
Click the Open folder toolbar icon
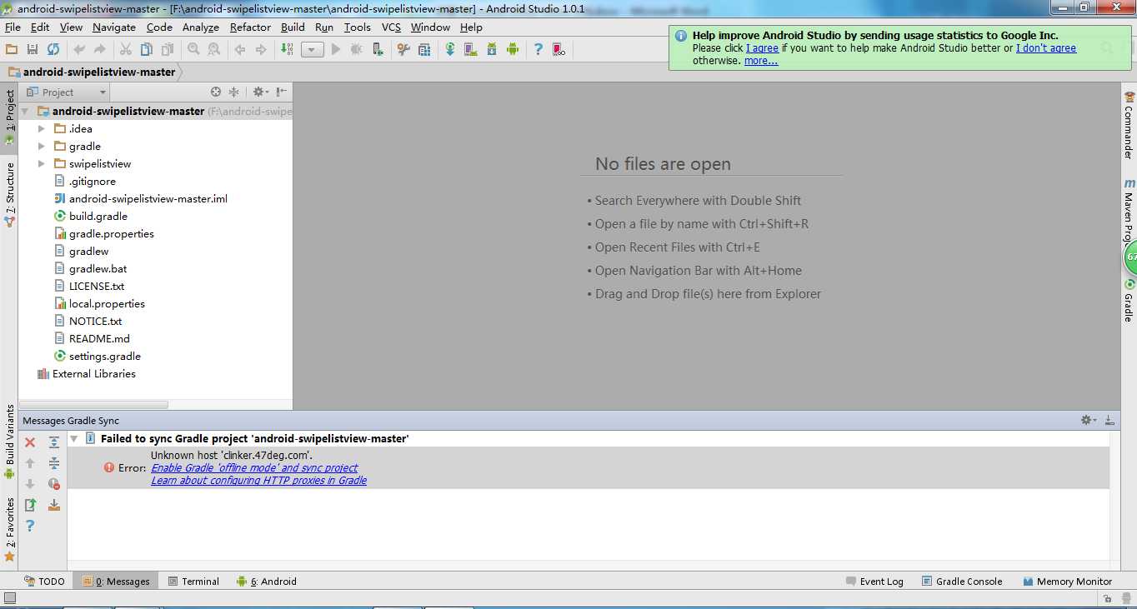click(x=12, y=50)
